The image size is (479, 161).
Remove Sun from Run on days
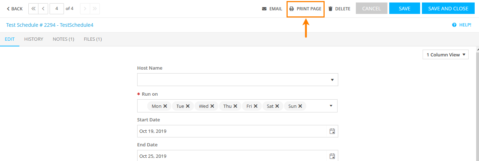pos(300,106)
